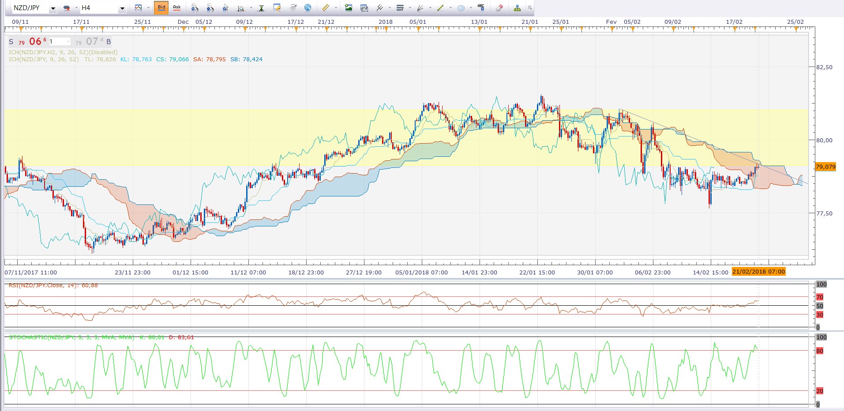The width and height of the screenshot is (844, 411).
Task: Expand the line tool dropdown arrow
Action: pyautogui.click(x=450, y=8)
